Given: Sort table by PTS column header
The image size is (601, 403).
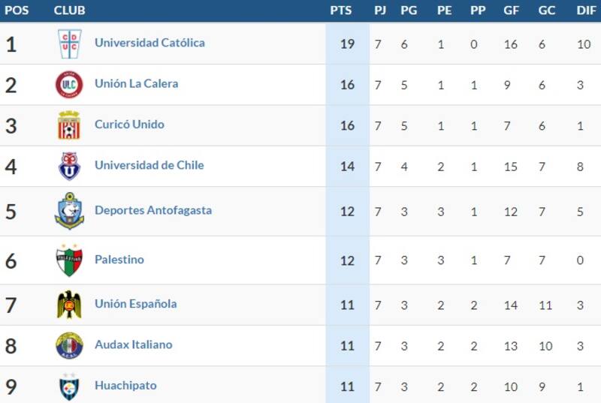Looking at the screenshot, I should pos(341,11).
